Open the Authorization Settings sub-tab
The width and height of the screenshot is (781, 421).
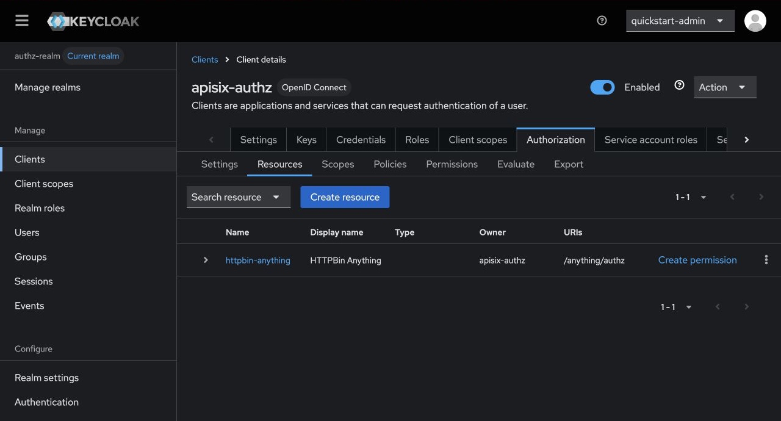tap(219, 164)
